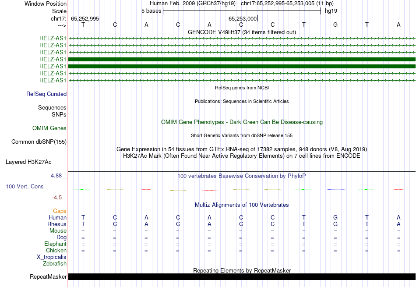This screenshot has width=416, height=287.
Task: Click the G base in the Human row
Action: [x=335, y=218]
